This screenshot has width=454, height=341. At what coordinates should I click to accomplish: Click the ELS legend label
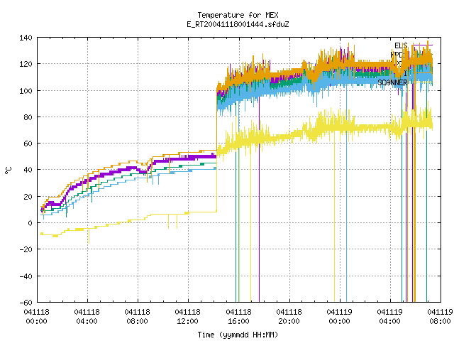(x=401, y=45)
